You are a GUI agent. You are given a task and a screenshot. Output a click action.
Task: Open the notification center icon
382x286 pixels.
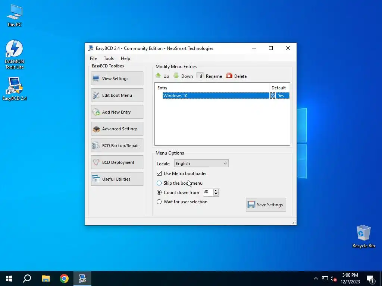[x=370, y=279]
